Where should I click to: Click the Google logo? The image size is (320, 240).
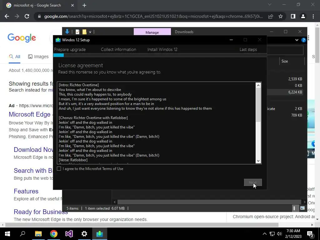pos(22,38)
